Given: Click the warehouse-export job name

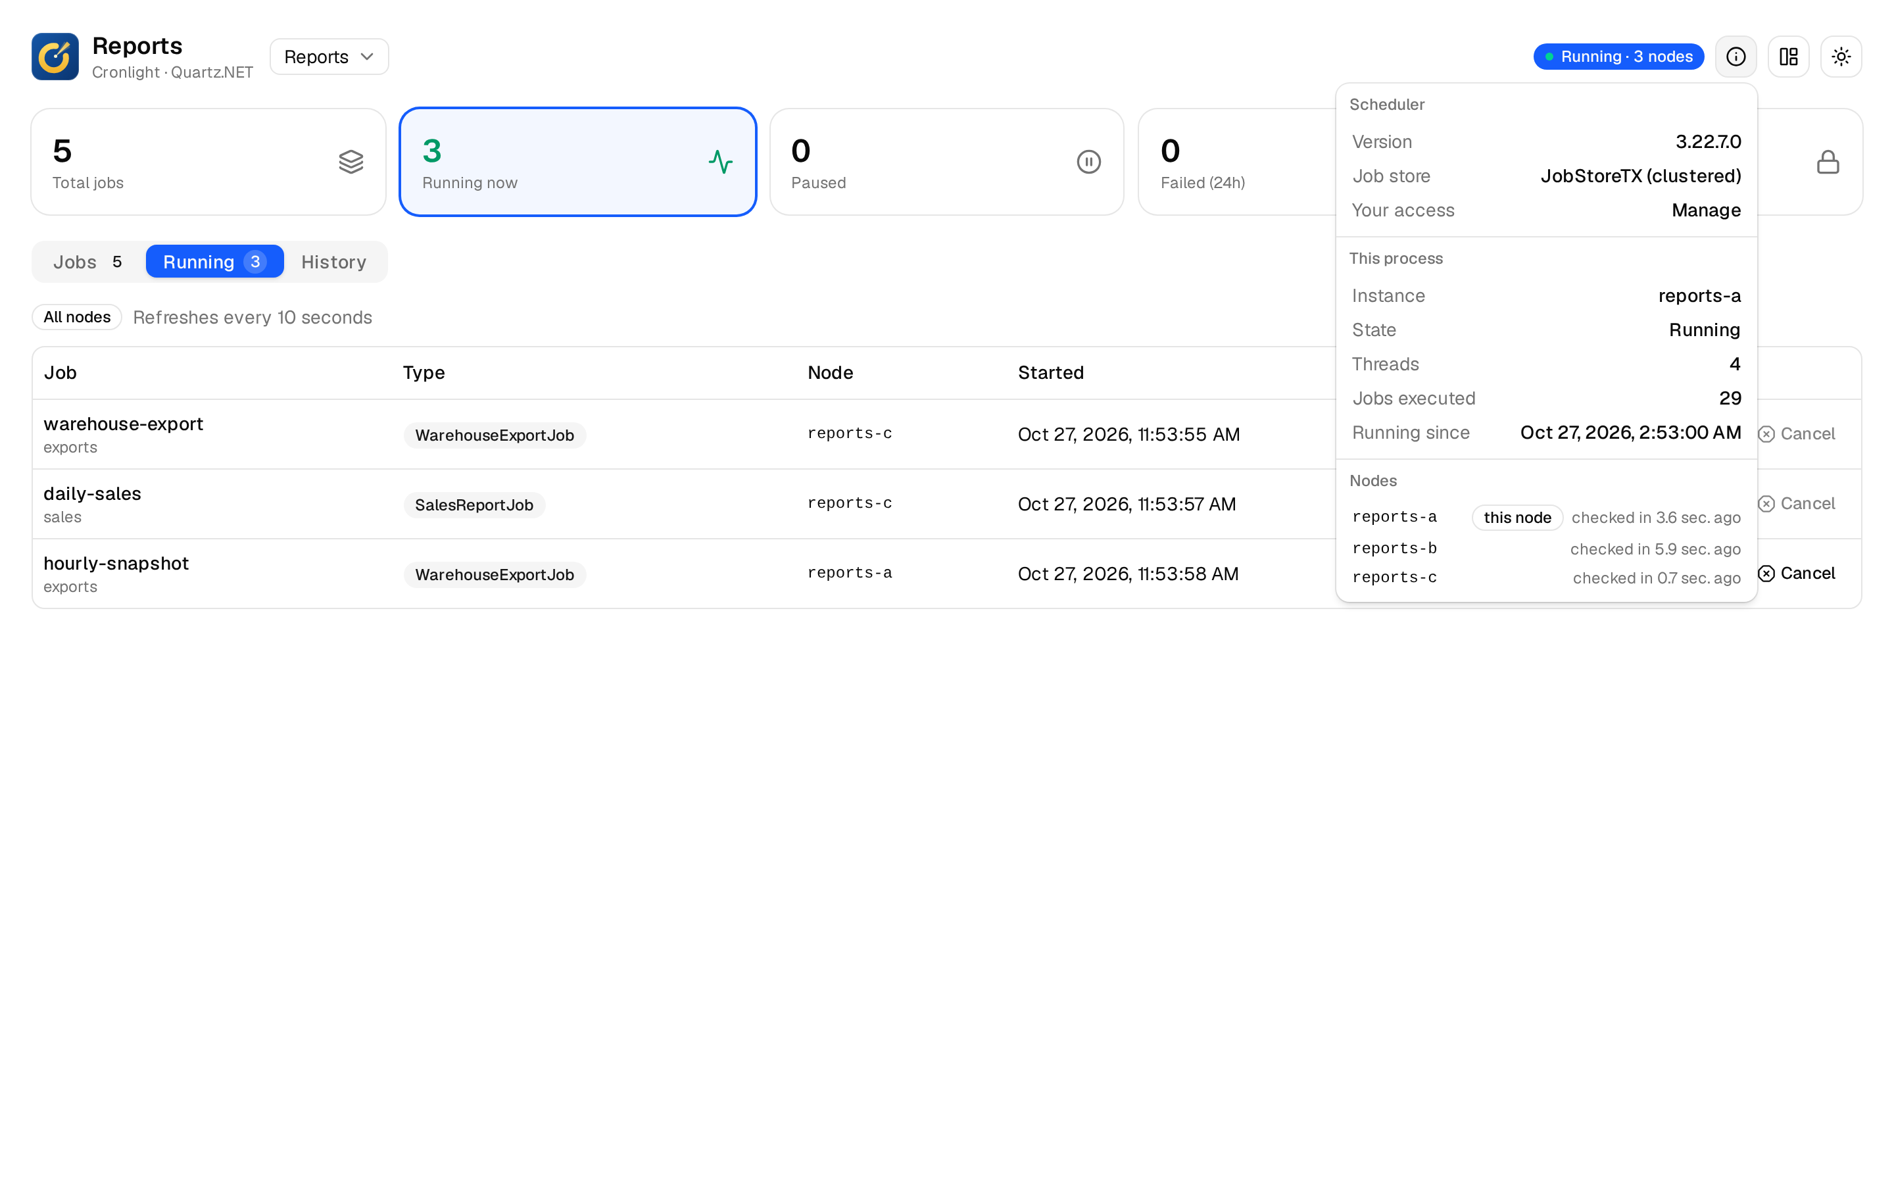Looking at the screenshot, I should (123, 424).
